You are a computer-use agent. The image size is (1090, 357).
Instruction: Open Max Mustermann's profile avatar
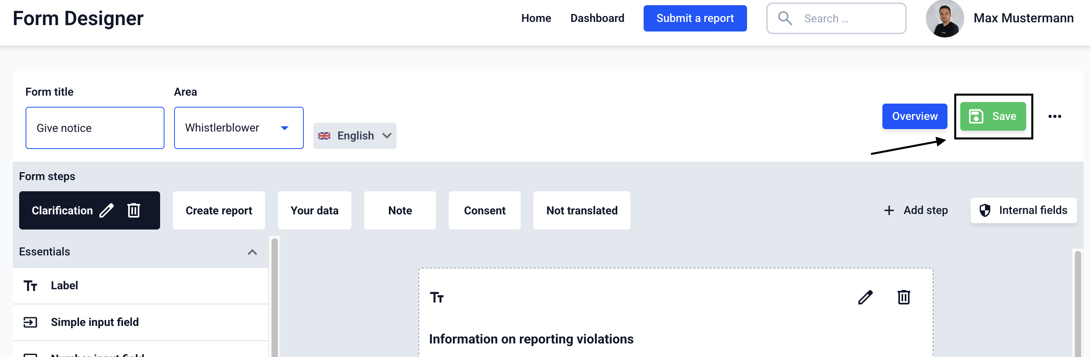point(944,19)
